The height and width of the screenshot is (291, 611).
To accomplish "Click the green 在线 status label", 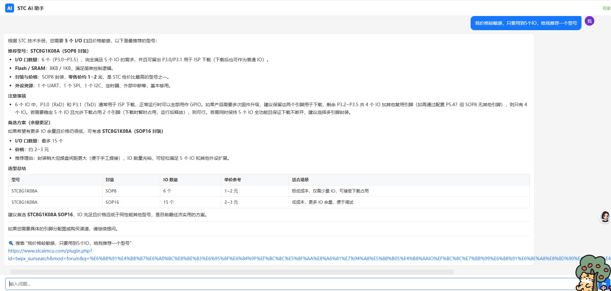I will (607, 8).
